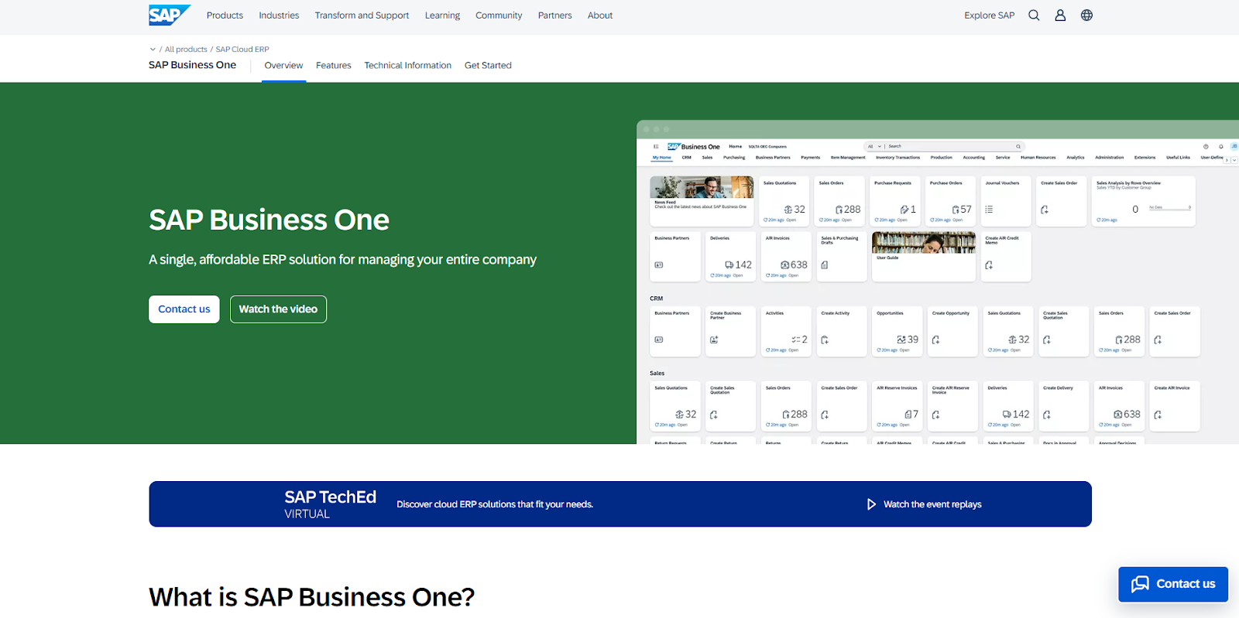
Task: Select the Overview tab
Action: point(283,66)
